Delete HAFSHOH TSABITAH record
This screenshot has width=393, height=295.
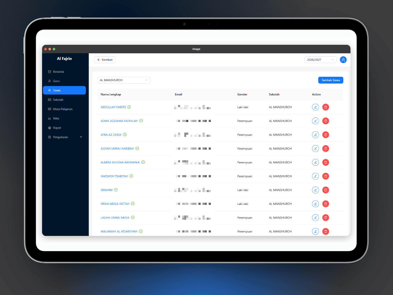[x=326, y=176]
